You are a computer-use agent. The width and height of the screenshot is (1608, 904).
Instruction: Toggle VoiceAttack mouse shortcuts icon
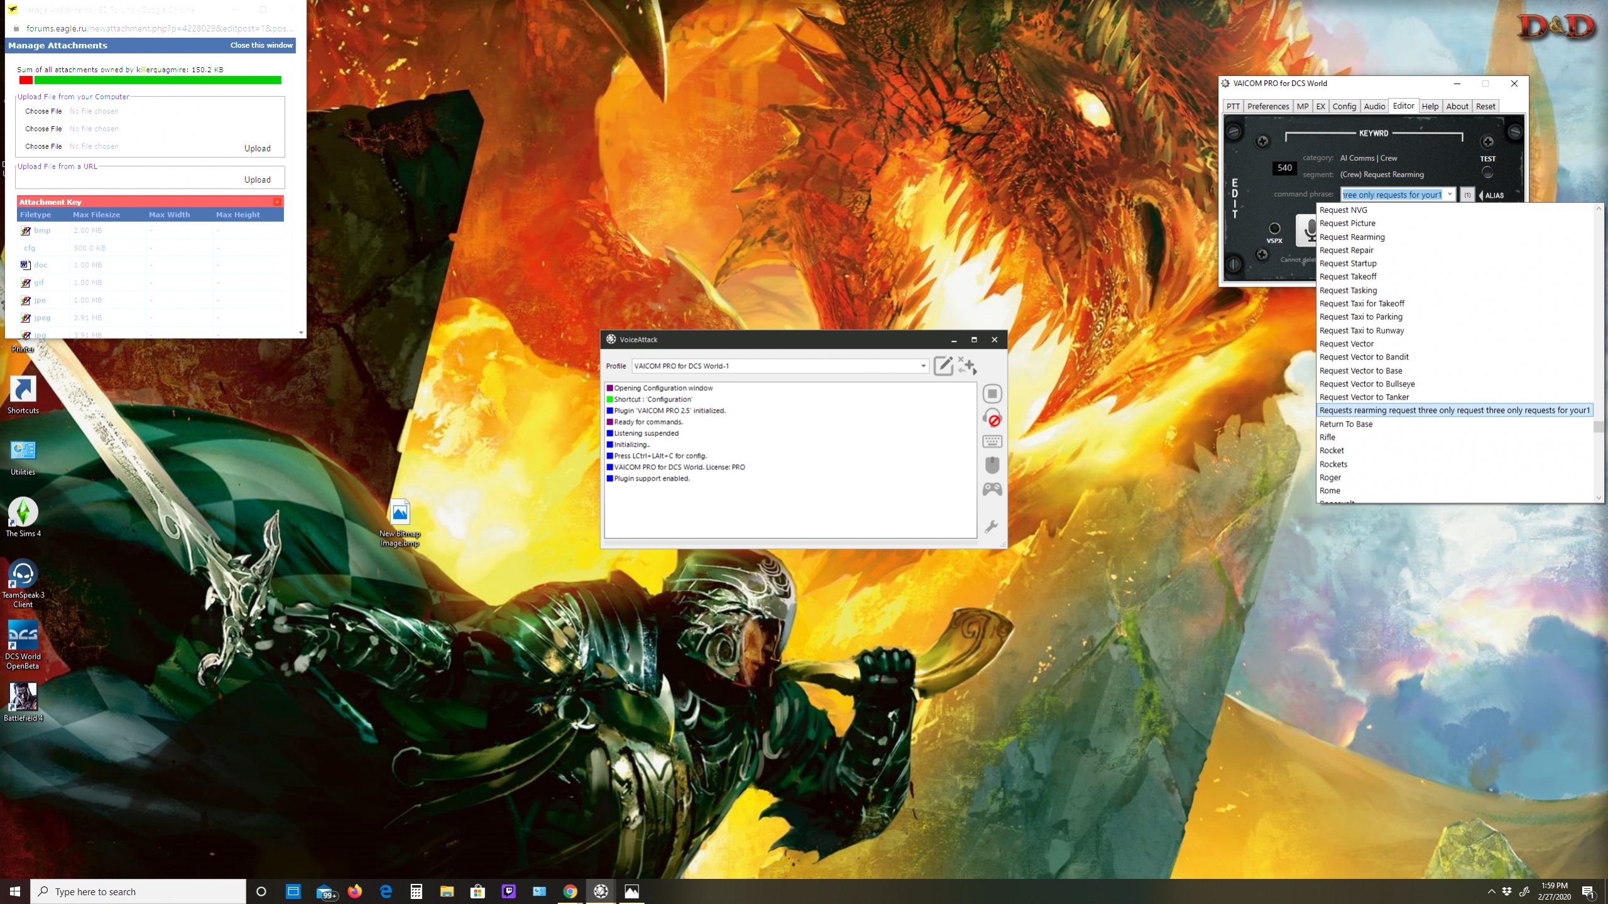tap(992, 466)
